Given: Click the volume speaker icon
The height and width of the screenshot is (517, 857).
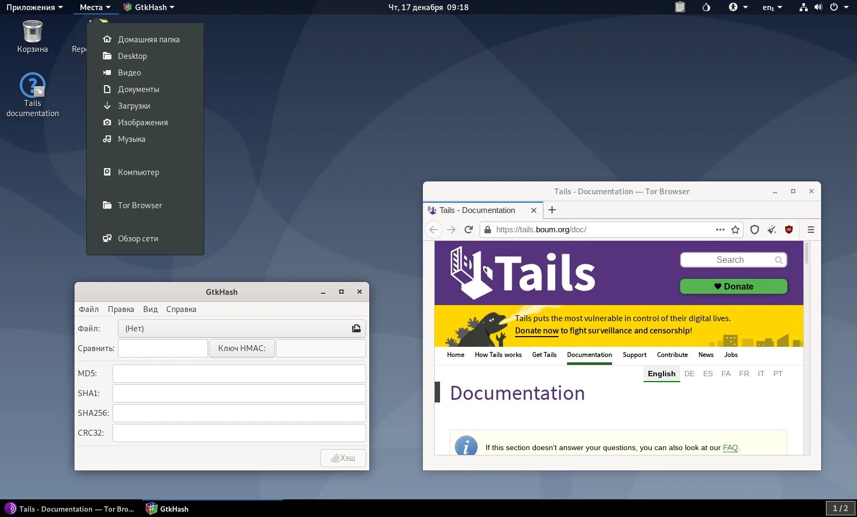Looking at the screenshot, I should [818, 7].
